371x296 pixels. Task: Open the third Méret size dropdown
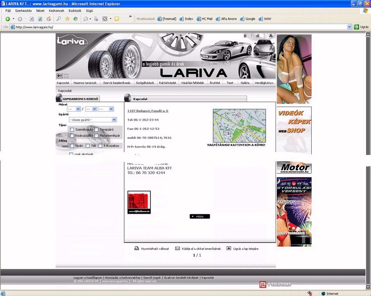pos(106,109)
